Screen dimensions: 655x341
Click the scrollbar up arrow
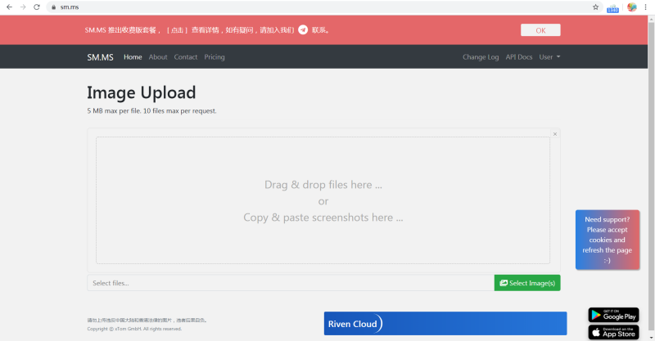651,18
